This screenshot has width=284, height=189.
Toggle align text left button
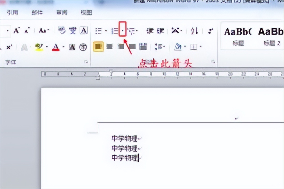click(98, 47)
